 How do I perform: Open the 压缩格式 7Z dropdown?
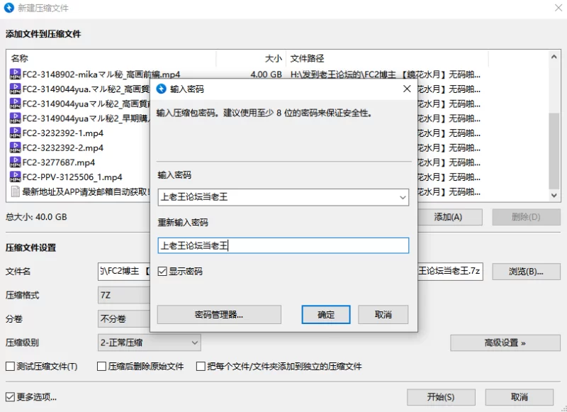point(124,295)
